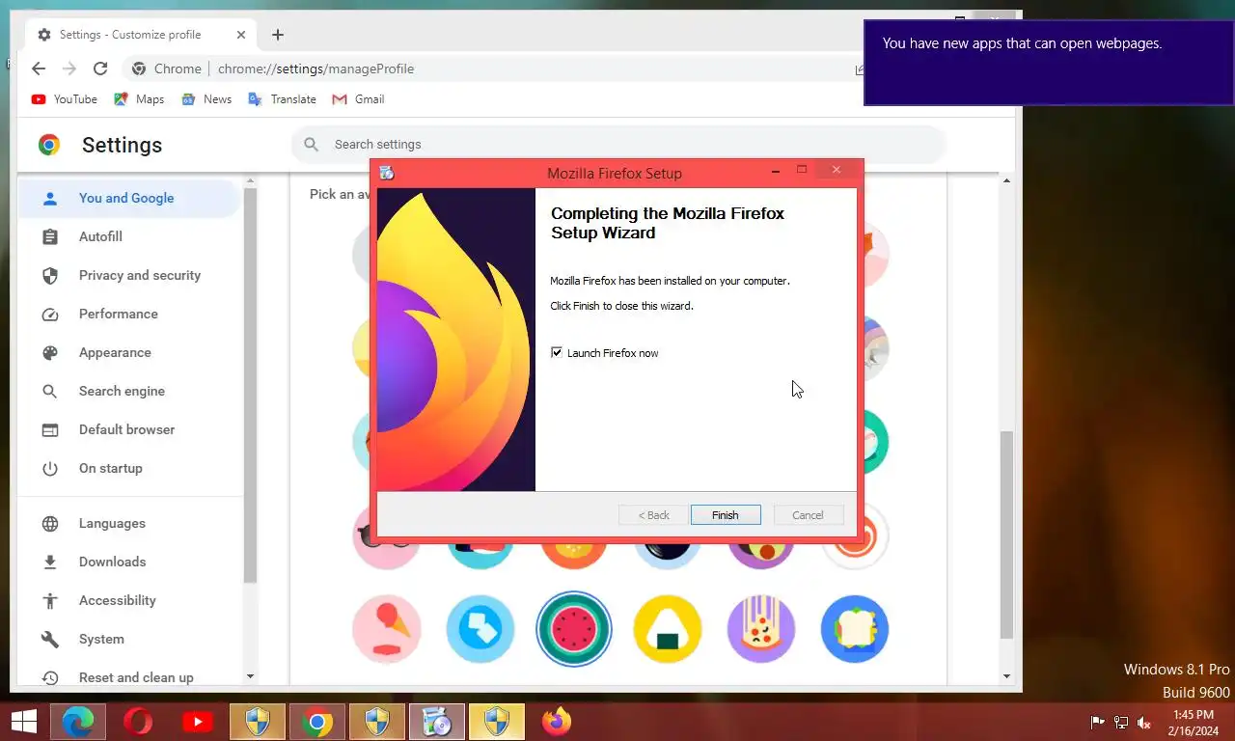Click the main page scrollbar thumb
The height and width of the screenshot is (741, 1235).
point(1006,535)
